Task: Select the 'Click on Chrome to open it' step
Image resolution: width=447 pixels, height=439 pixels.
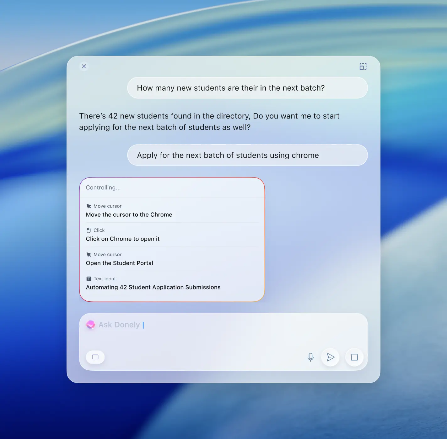Action: click(x=123, y=239)
